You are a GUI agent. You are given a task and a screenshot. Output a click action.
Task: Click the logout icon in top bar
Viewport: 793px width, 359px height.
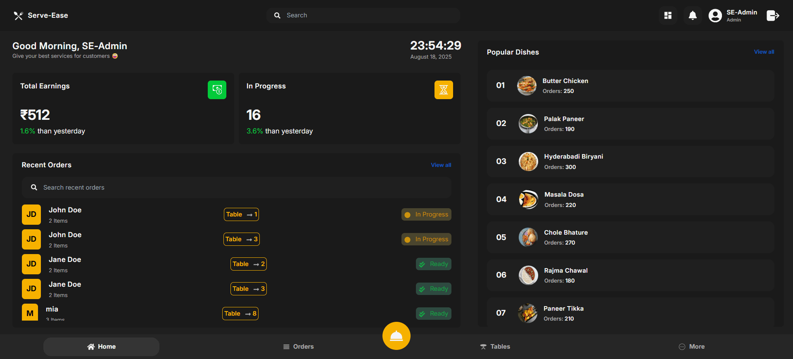773,16
